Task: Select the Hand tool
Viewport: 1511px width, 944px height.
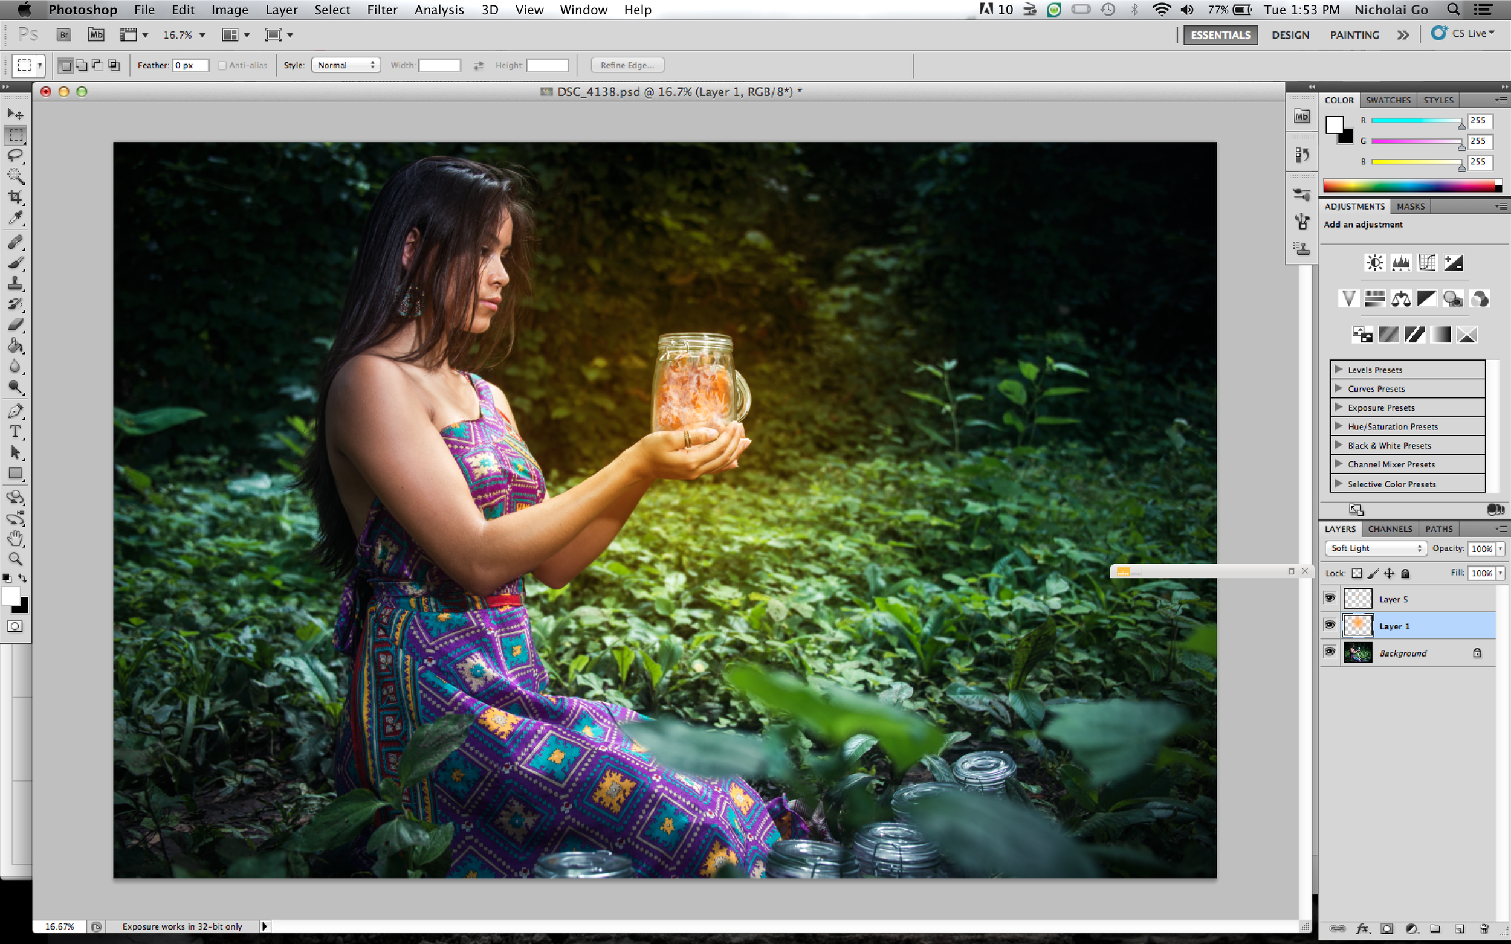Action: point(16,538)
